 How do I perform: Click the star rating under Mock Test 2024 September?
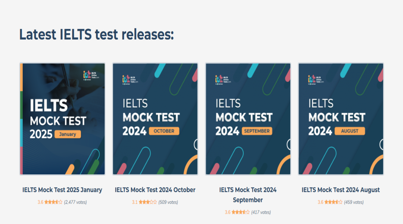click(x=241, y=212)
